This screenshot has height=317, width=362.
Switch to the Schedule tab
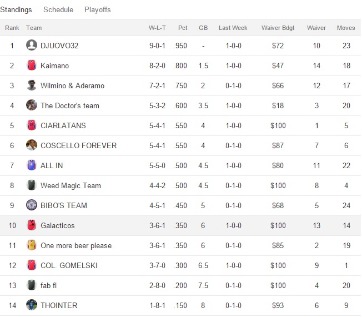click(x=58, y=10)
